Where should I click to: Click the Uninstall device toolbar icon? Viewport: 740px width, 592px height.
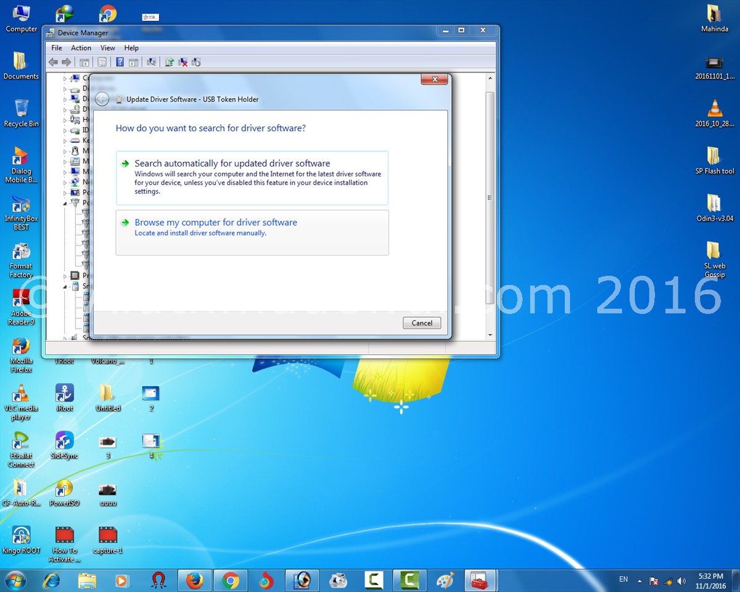[183, 62]
